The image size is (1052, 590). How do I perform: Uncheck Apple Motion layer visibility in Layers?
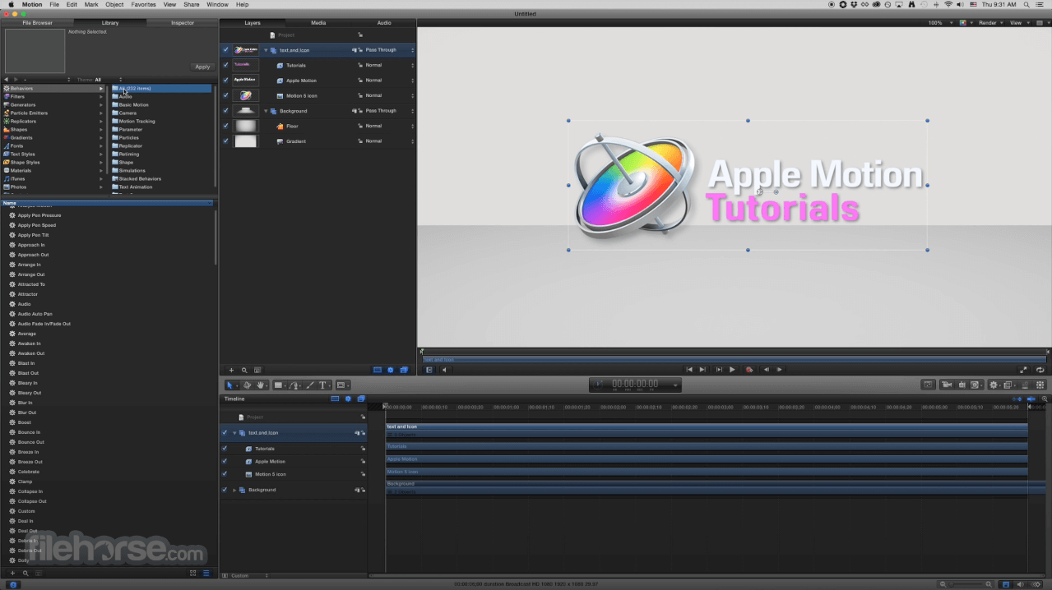tap(226, 81)
